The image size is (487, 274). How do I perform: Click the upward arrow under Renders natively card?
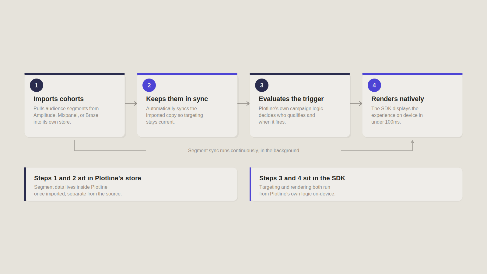pyautogui.click(x=412, y=142)
